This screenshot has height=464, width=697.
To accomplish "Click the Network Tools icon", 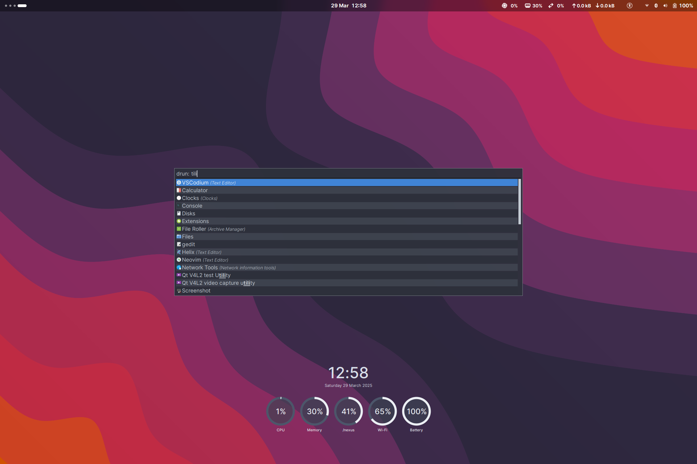I will tap(179, 267).
